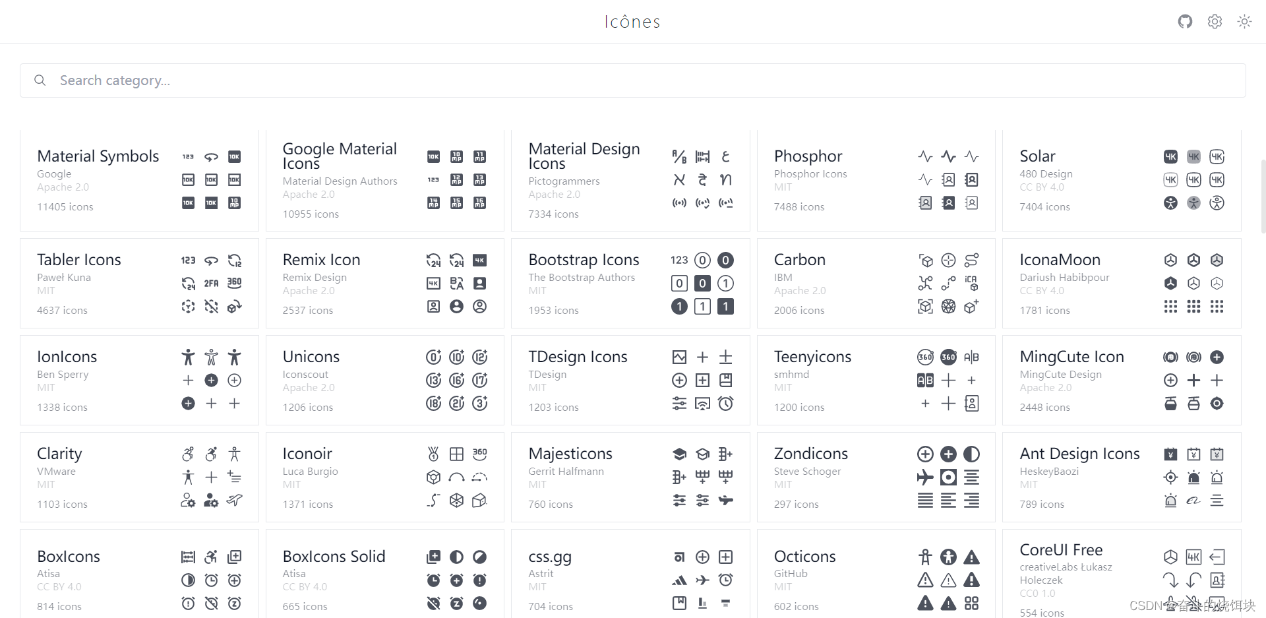Viewport: 1266px width, 618px height.
Task: Open Bootstrap Icons collection
Action: tap(630, 284)
